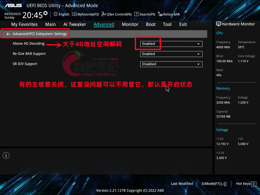Click arrow of Above 4G Decoding combo
Image resolution: width=260 pixels, height=195 pixels.
[198, 44]
